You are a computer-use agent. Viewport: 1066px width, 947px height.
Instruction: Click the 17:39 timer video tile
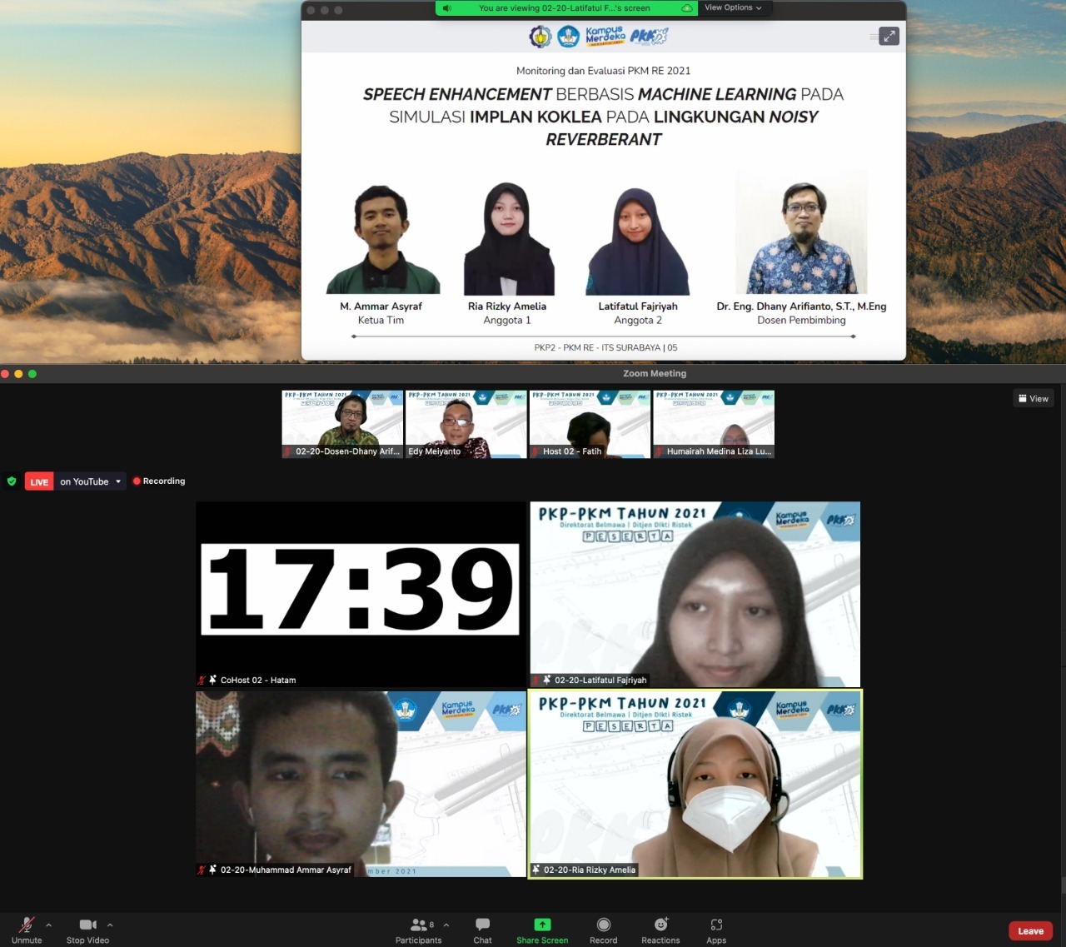click(361, 593)
